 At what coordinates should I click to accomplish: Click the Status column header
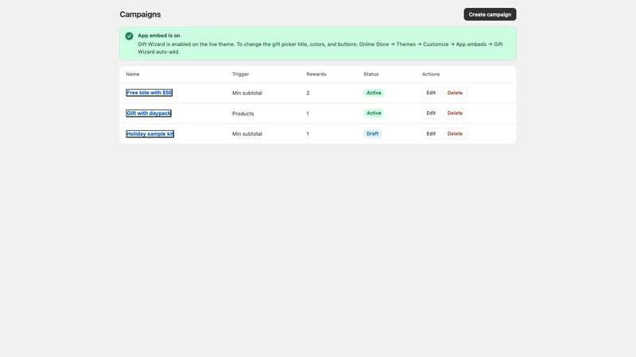pyautogui.click(x=370, y=74)
